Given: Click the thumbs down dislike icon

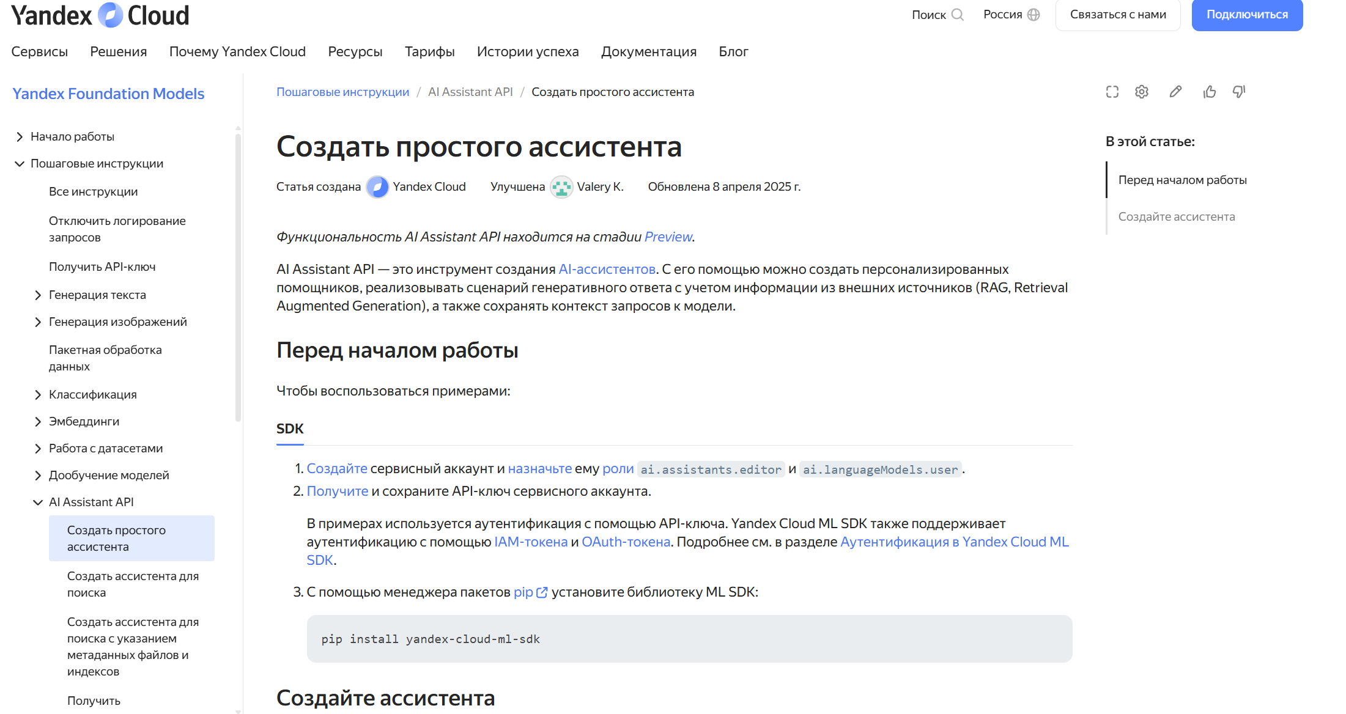Looking at the screenshot, I should (1239, 92).
